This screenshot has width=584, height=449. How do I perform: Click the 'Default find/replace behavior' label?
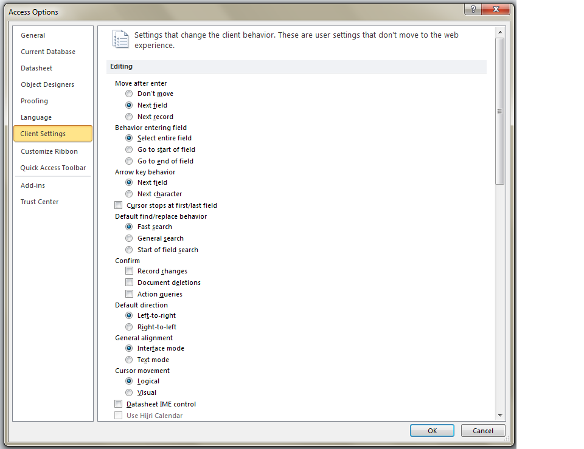[x=161, y=216]
